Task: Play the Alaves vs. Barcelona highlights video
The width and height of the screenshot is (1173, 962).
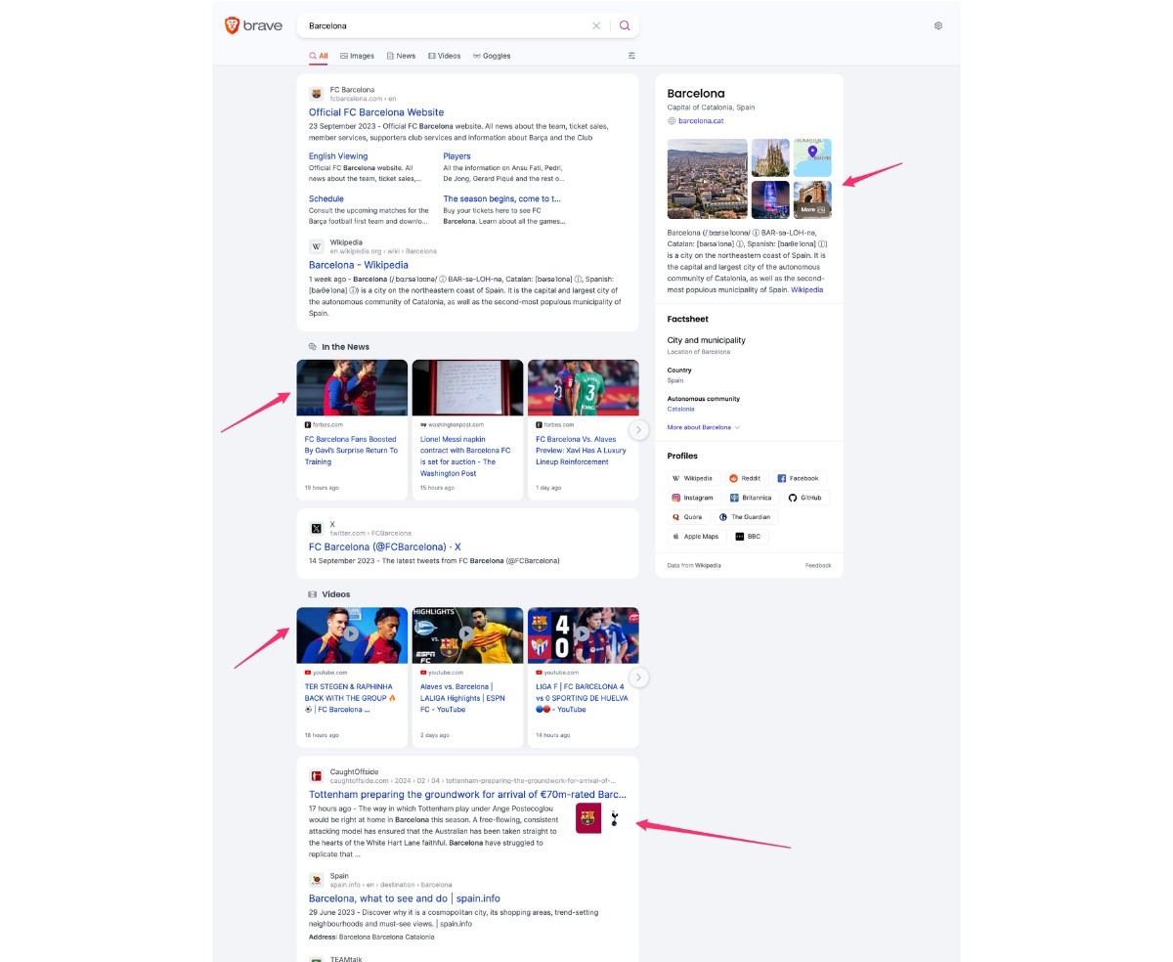Action: (x=467, y=634)
